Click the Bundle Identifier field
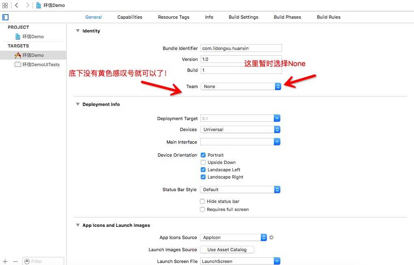 pos(241,48)
